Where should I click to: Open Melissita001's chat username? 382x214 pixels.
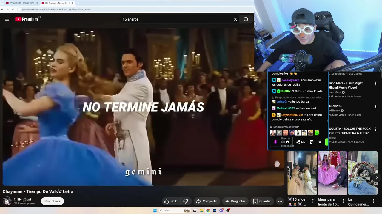(x=285, y=108)
